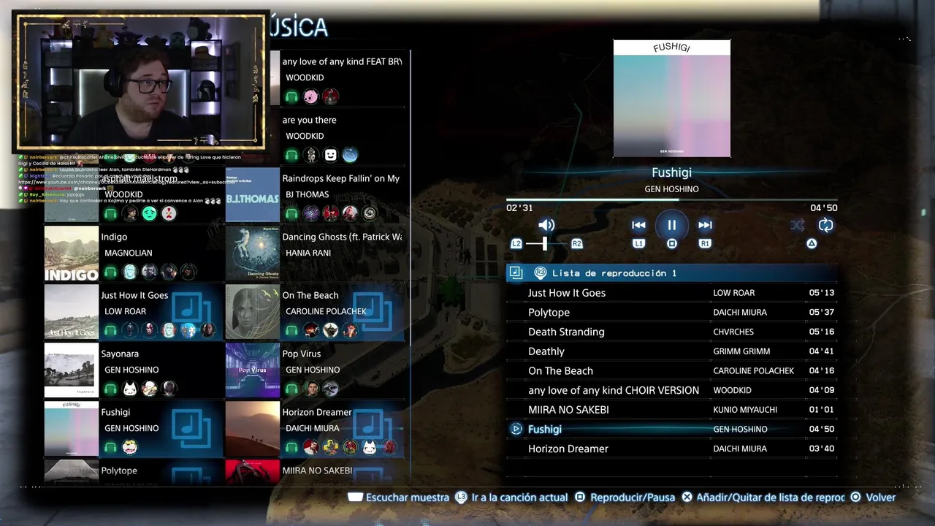
Task: Click the volume slider handle
Action: tap(545, 244)
